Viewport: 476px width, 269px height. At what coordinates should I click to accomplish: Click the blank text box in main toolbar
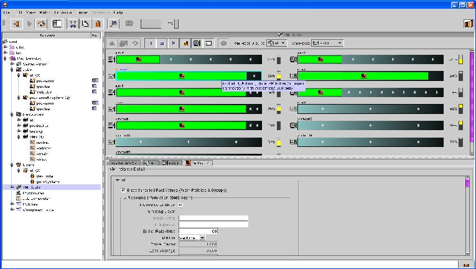tap(151, 24)
